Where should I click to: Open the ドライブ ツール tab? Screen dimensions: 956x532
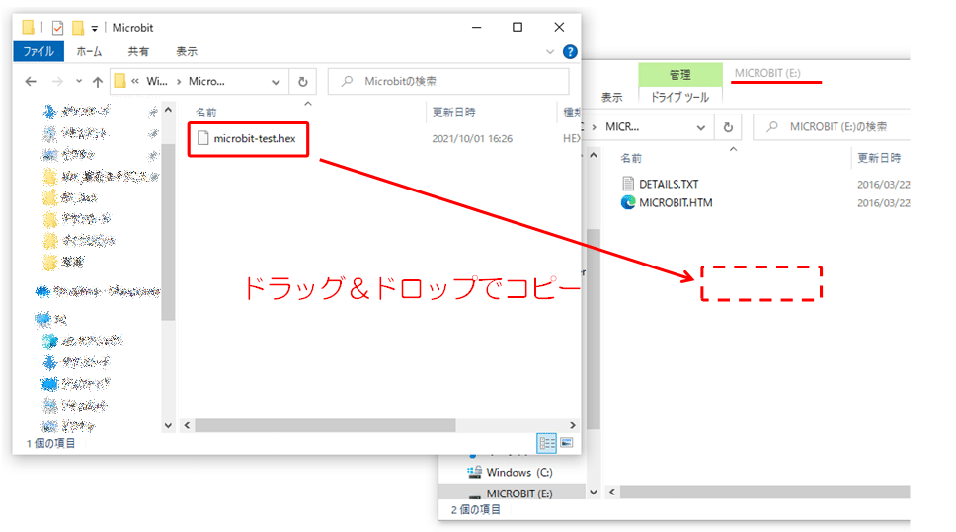pos(679,97)
